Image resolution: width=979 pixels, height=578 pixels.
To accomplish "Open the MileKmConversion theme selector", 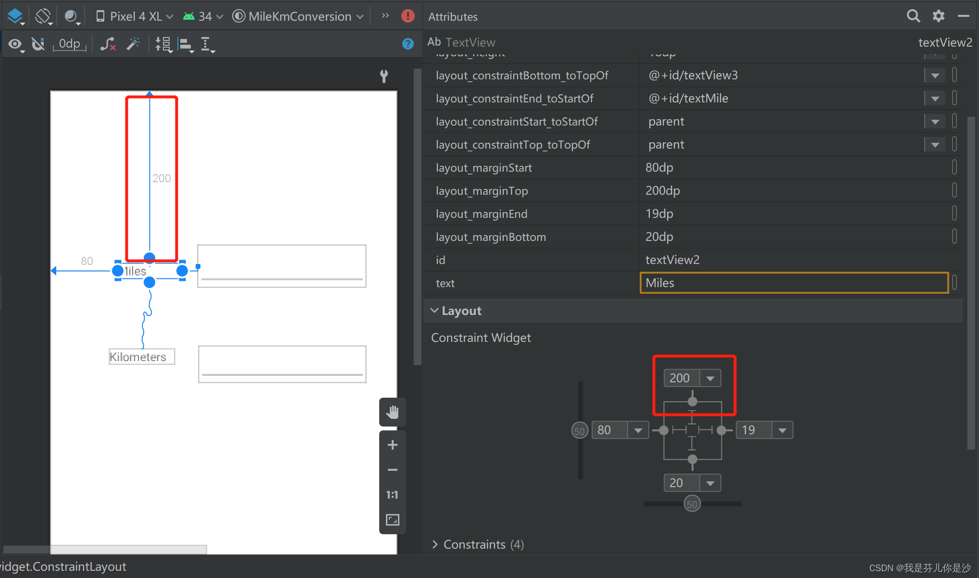I will pos(298,16).
